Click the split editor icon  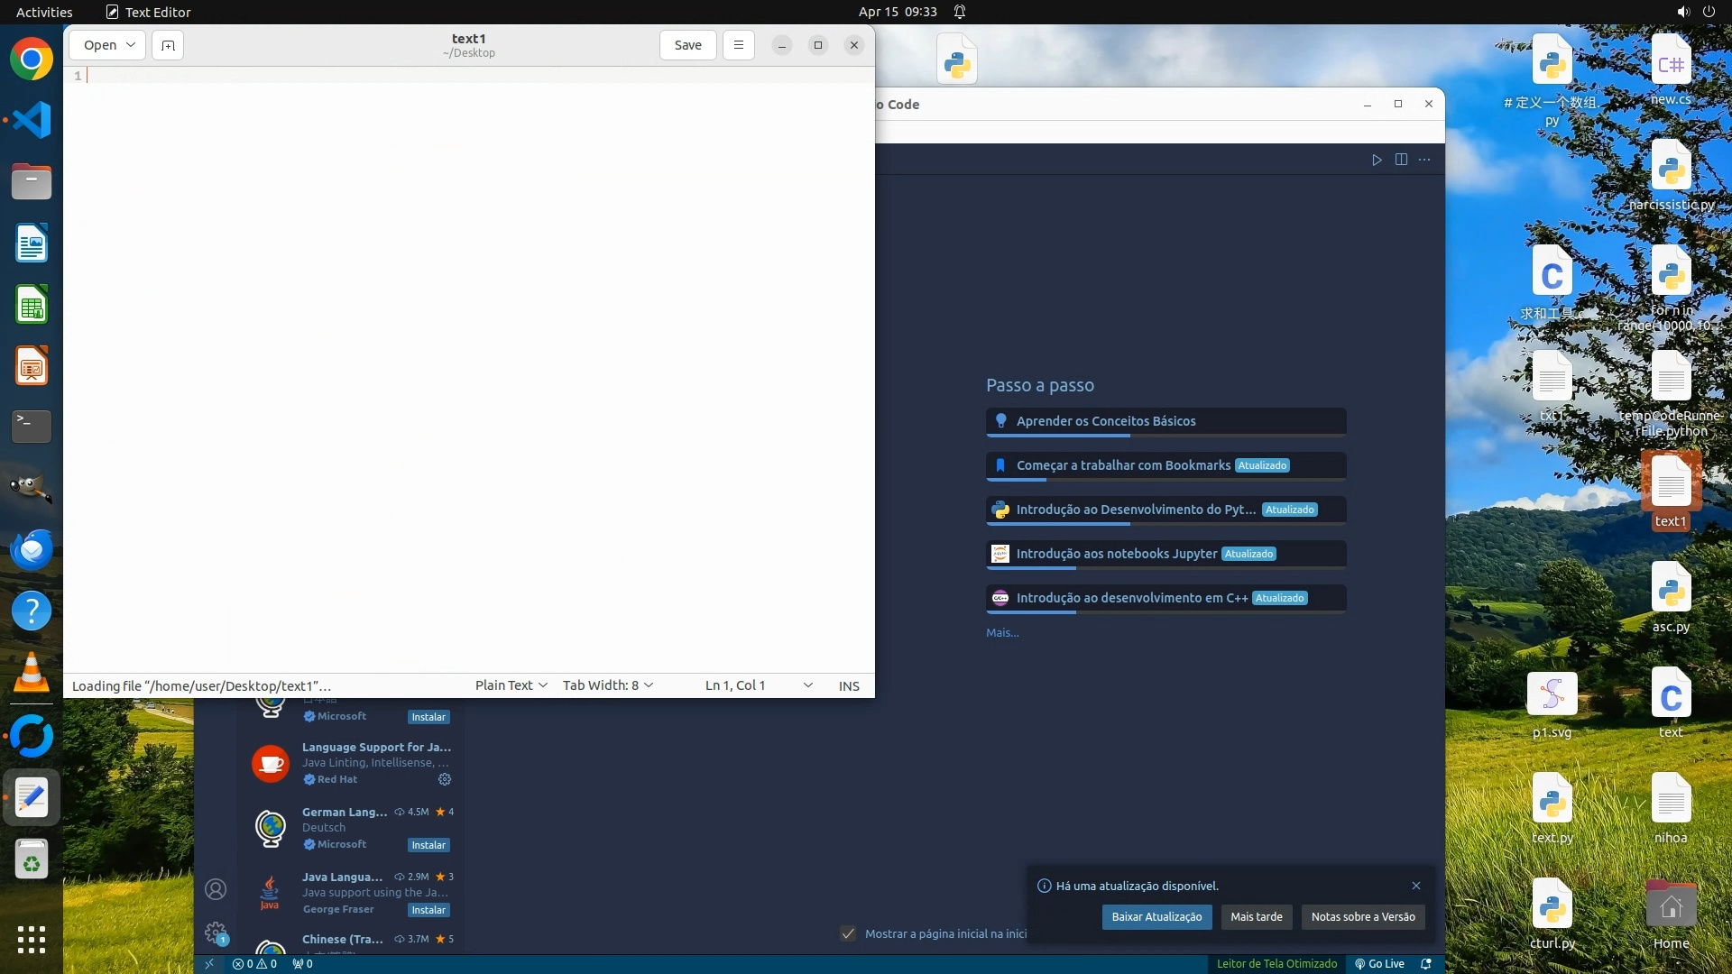[1401, 160]
